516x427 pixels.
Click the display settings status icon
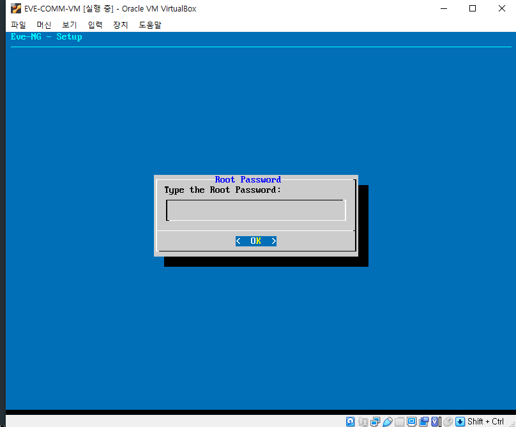coord(411,421)
